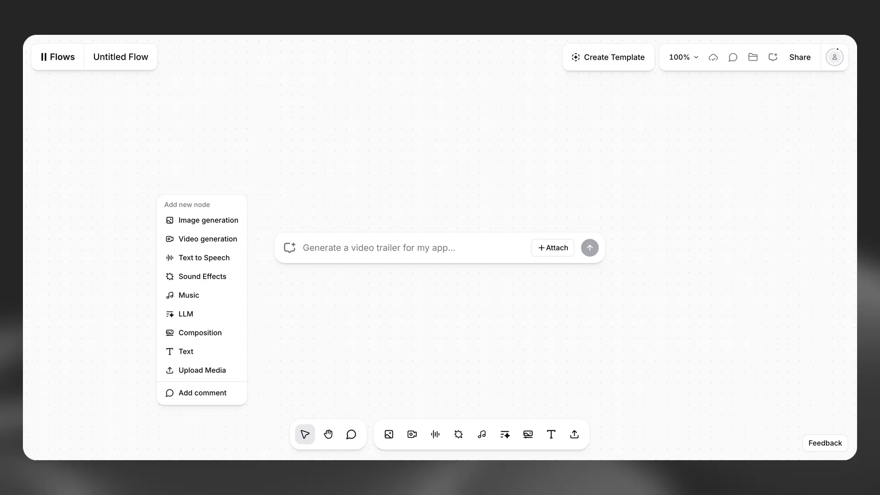Submit prompt with the arrow send button
880x495 pixels.
point(590,248)
